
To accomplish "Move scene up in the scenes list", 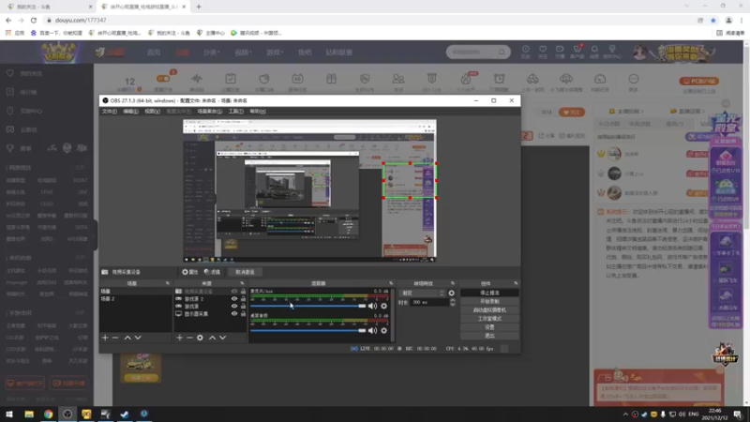I will tap(127, 338).
